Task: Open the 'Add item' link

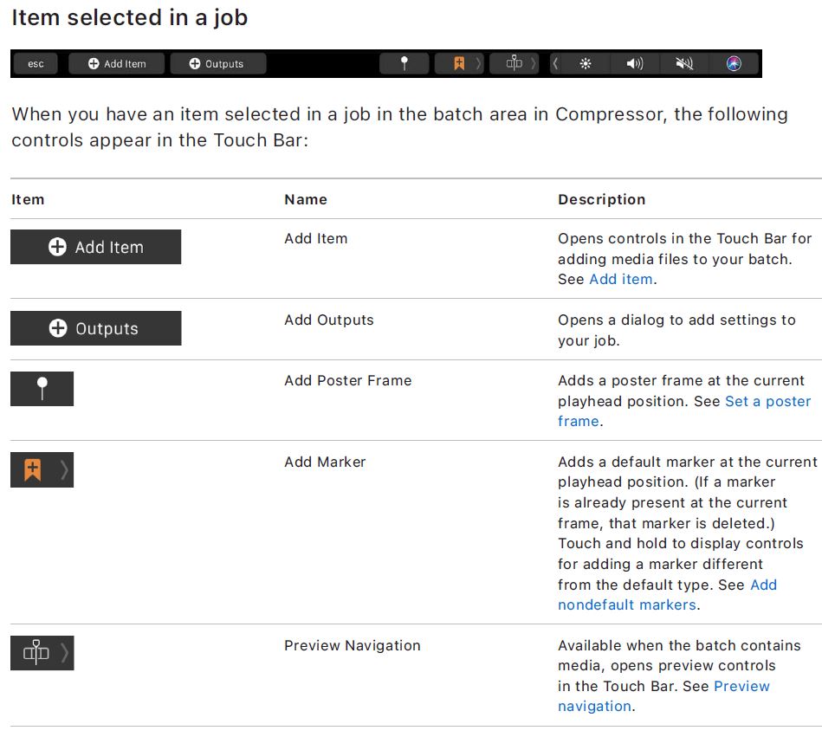Action: pyautogui.click(x=621, y=279)
